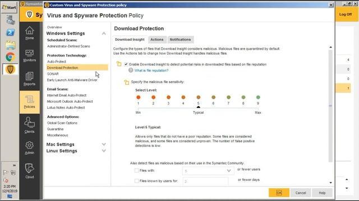Image resolution: width=359 pixels, height=201 pixels.
Task: Open Miscellaneous settings
Action: click(x=57, y=135)
